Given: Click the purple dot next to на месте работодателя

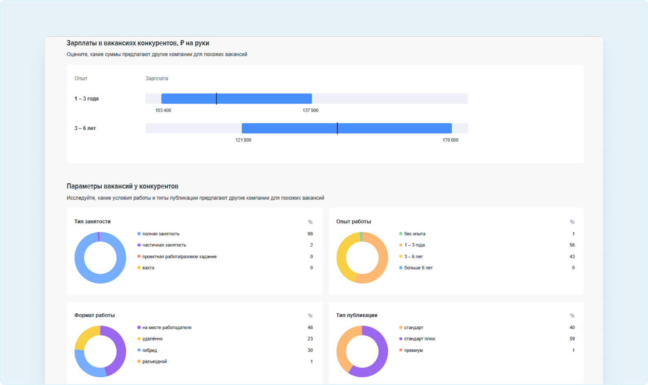Looking at the screenshot, I should click(x=139, y=327).
